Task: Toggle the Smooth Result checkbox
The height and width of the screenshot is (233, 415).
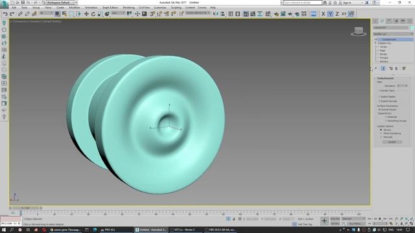Action: tap(379, 109)
